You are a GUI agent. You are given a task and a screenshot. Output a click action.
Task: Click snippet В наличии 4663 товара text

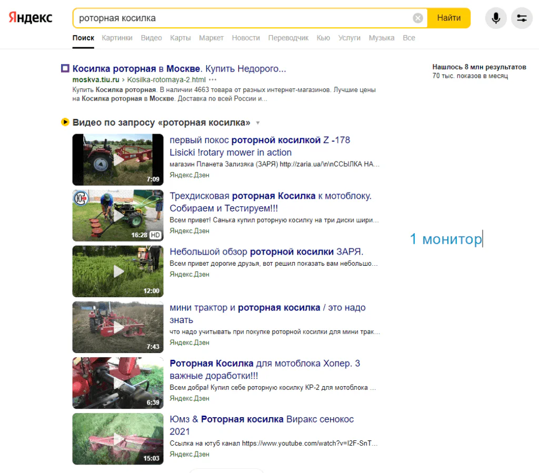click(x=224, y=94)
